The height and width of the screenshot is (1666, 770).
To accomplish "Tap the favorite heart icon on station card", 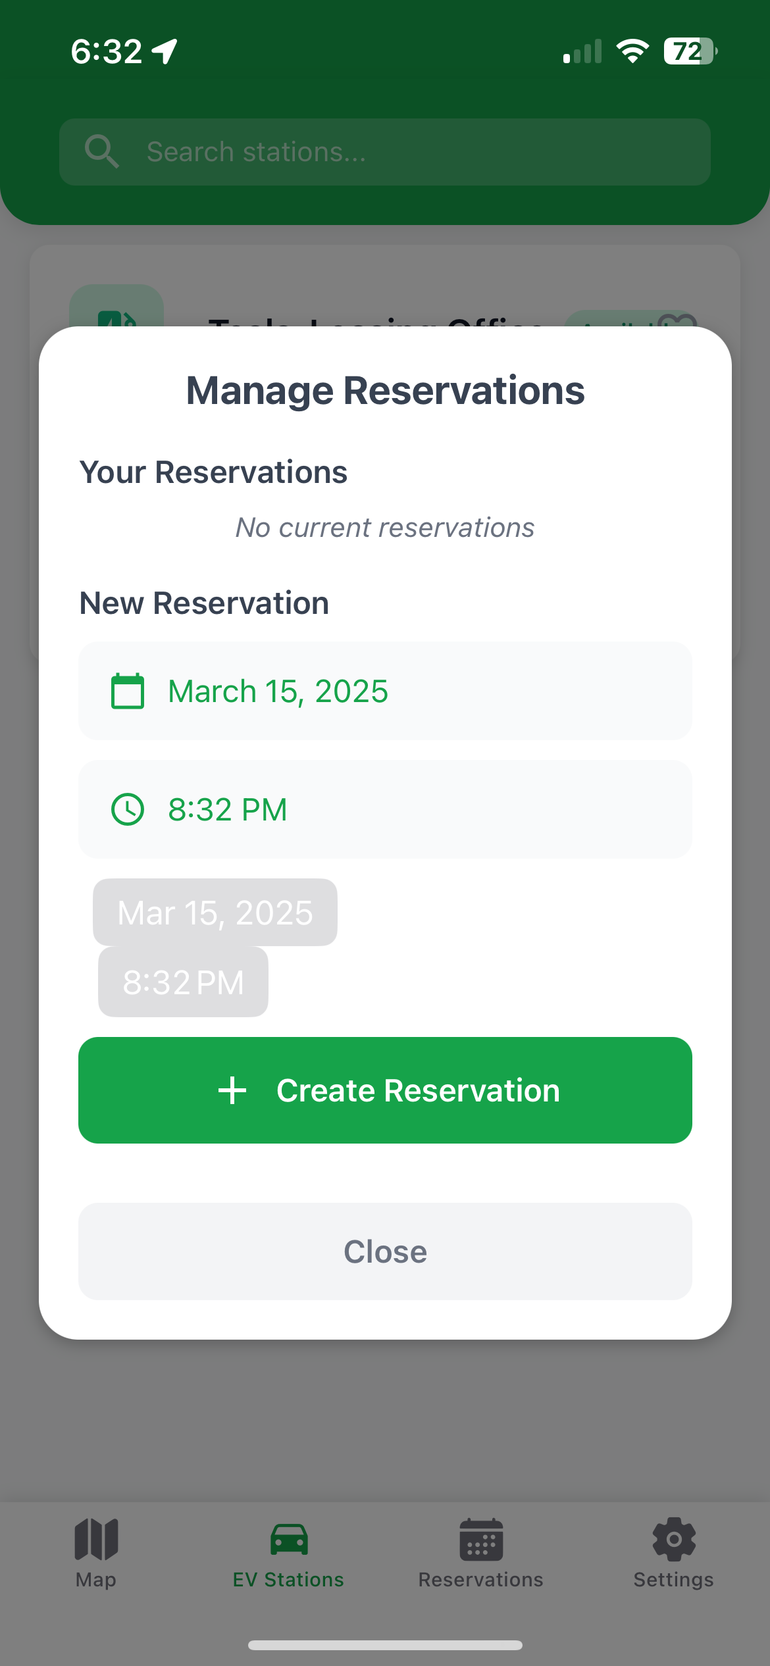I will tap(678, 321).
